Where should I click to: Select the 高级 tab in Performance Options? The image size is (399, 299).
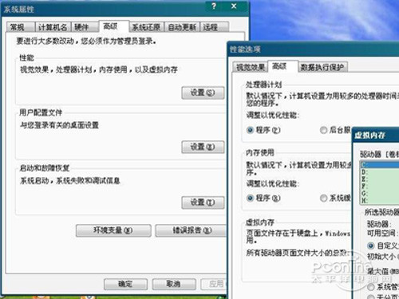(x=282, y=66)
